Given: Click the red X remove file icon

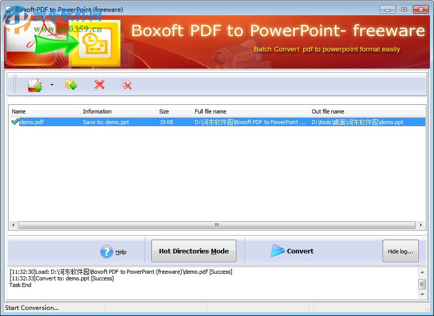Looking at the screenshot, I should point(100,84).
